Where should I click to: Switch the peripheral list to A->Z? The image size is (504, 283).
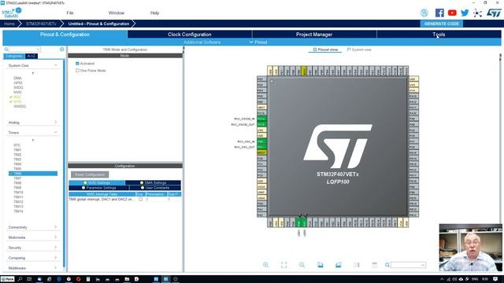(31, 56)
